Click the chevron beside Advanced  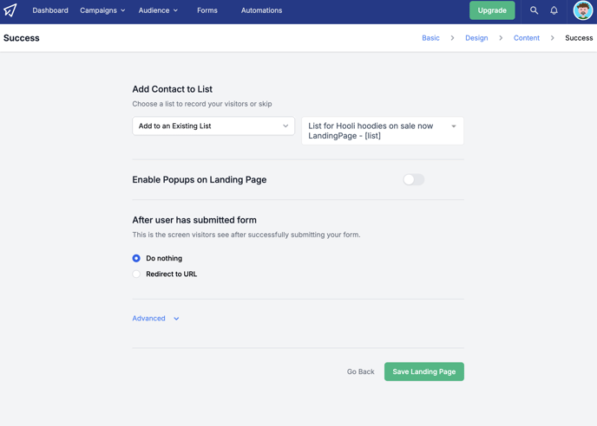pos(176,319)
